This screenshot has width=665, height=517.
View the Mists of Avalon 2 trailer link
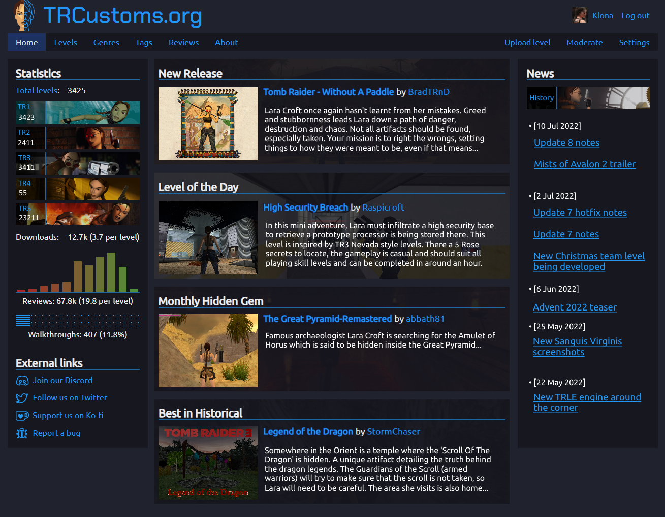click(585, 164)
